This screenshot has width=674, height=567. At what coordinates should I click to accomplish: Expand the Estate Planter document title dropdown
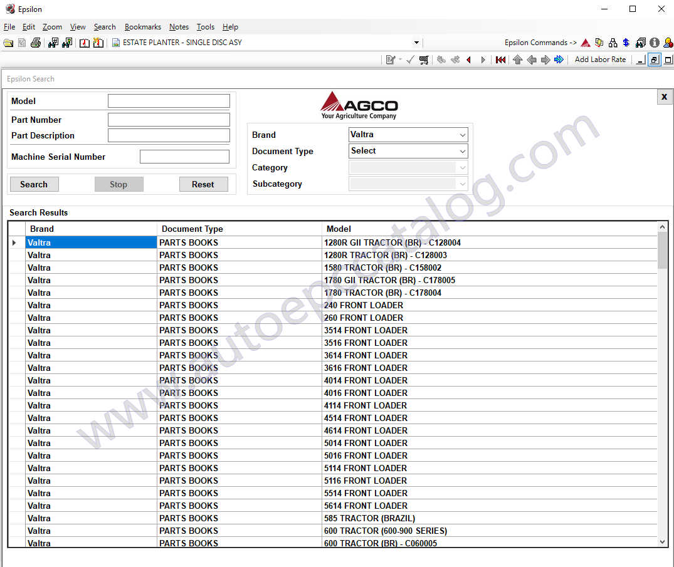[416, 43]
